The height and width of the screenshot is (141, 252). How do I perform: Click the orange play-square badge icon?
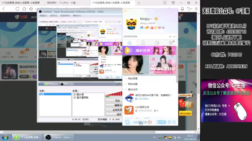(156, 28)
